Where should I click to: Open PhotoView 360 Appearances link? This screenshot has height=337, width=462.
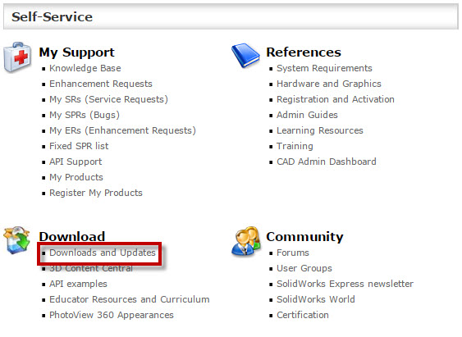pos(112,315)
